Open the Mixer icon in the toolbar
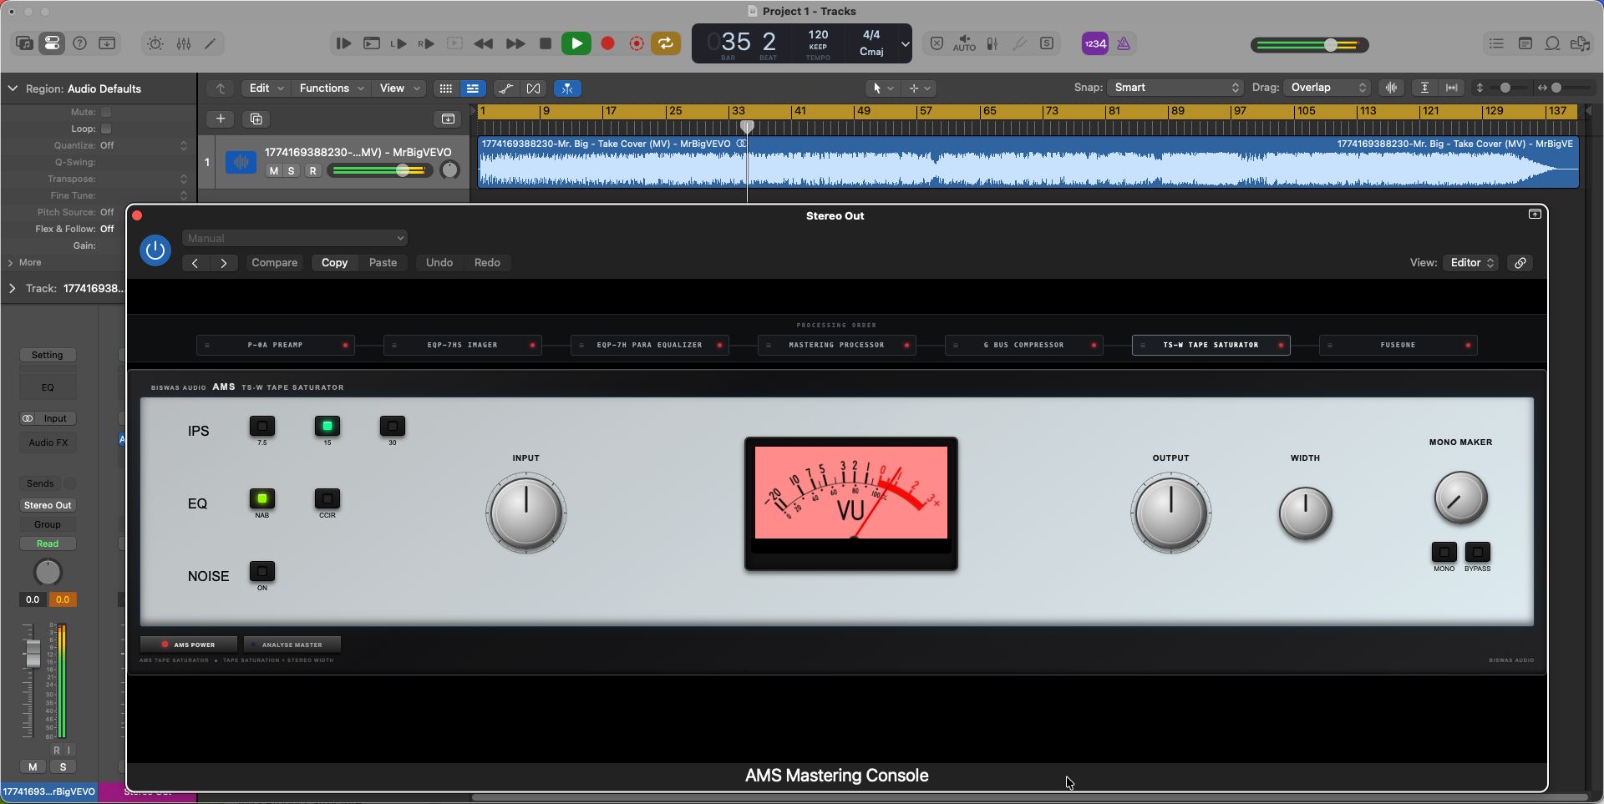 [x=184, y=43]
